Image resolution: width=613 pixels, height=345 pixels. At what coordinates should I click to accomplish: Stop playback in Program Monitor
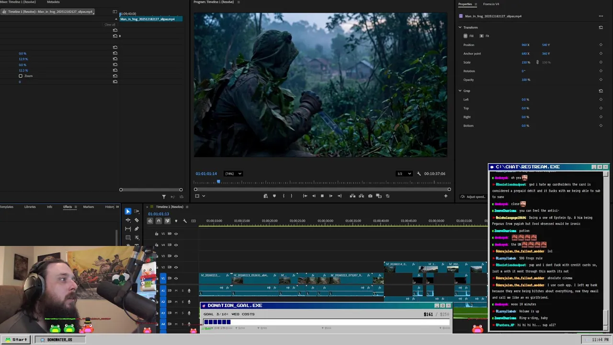tap(322, 196)
